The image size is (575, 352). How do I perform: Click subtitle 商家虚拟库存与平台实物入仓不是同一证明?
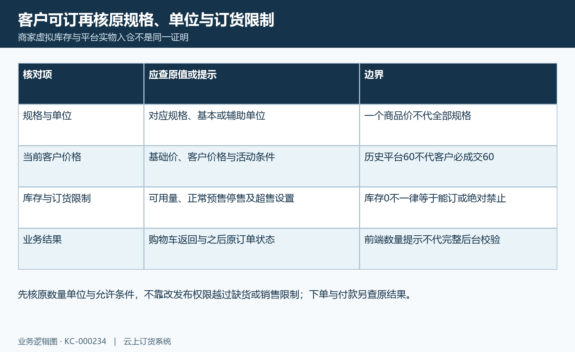[x=103, y=37]
